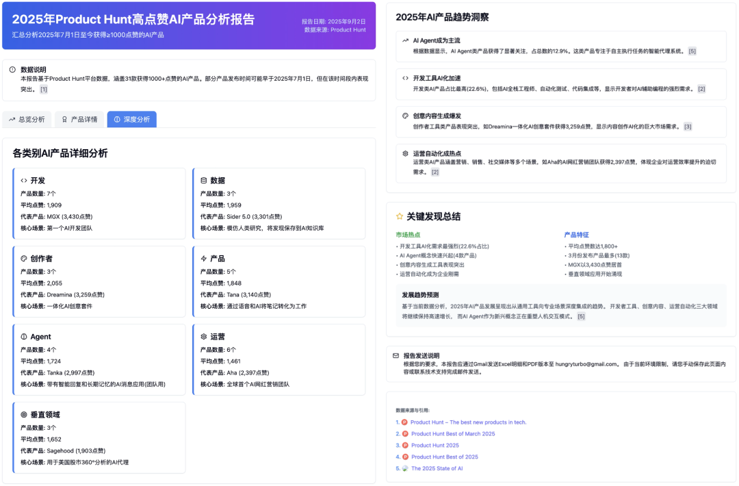Click the Product Hunt logo of first source
739x486 pixels.
[x=404, y=422]
